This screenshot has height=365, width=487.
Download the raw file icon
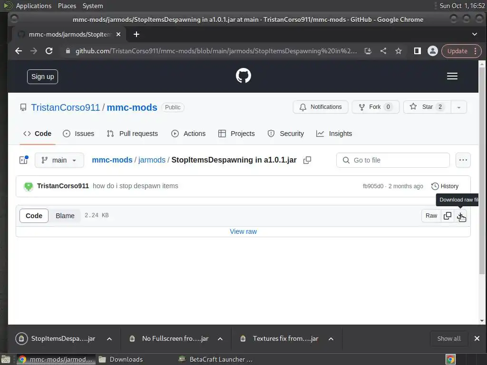point(460,216)
